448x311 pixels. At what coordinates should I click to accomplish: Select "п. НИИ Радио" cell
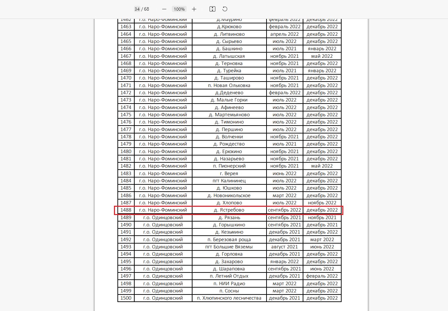coord(229,283)
